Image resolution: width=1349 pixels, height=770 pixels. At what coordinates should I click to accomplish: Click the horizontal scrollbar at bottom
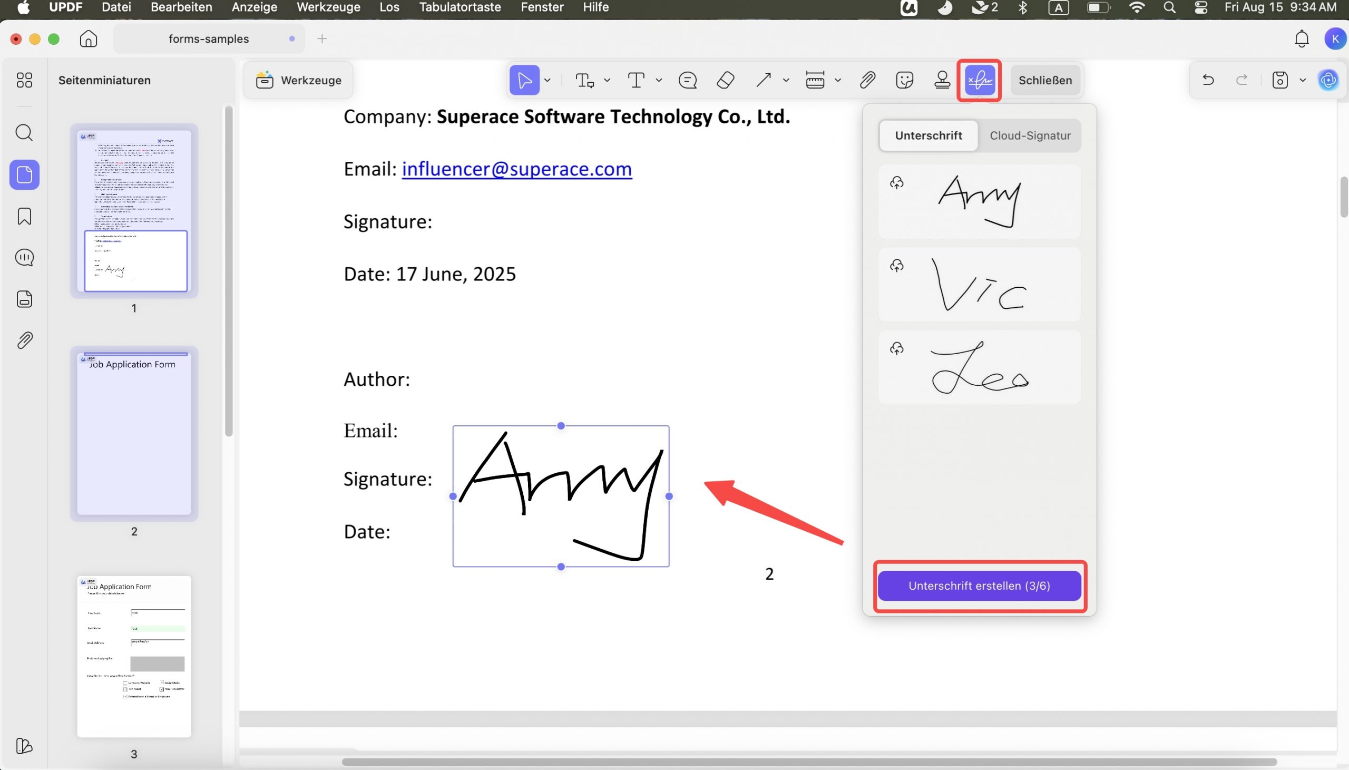coord(809,762)
